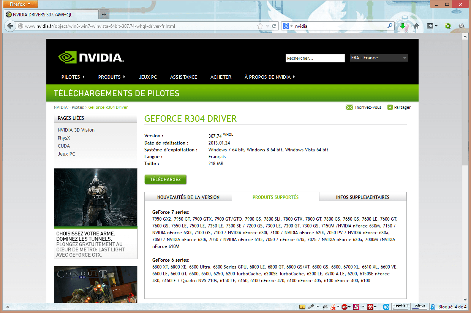Image resolution: width=471 pixels, height=313 pixels.
Task: Open the FRA - France country dropdown
Action: click(x=379, y=58)
